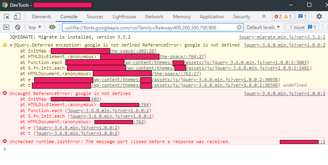Open the jquery link ending :2:30340
Screen dimensions: 328x165
(x=215, y=85)
